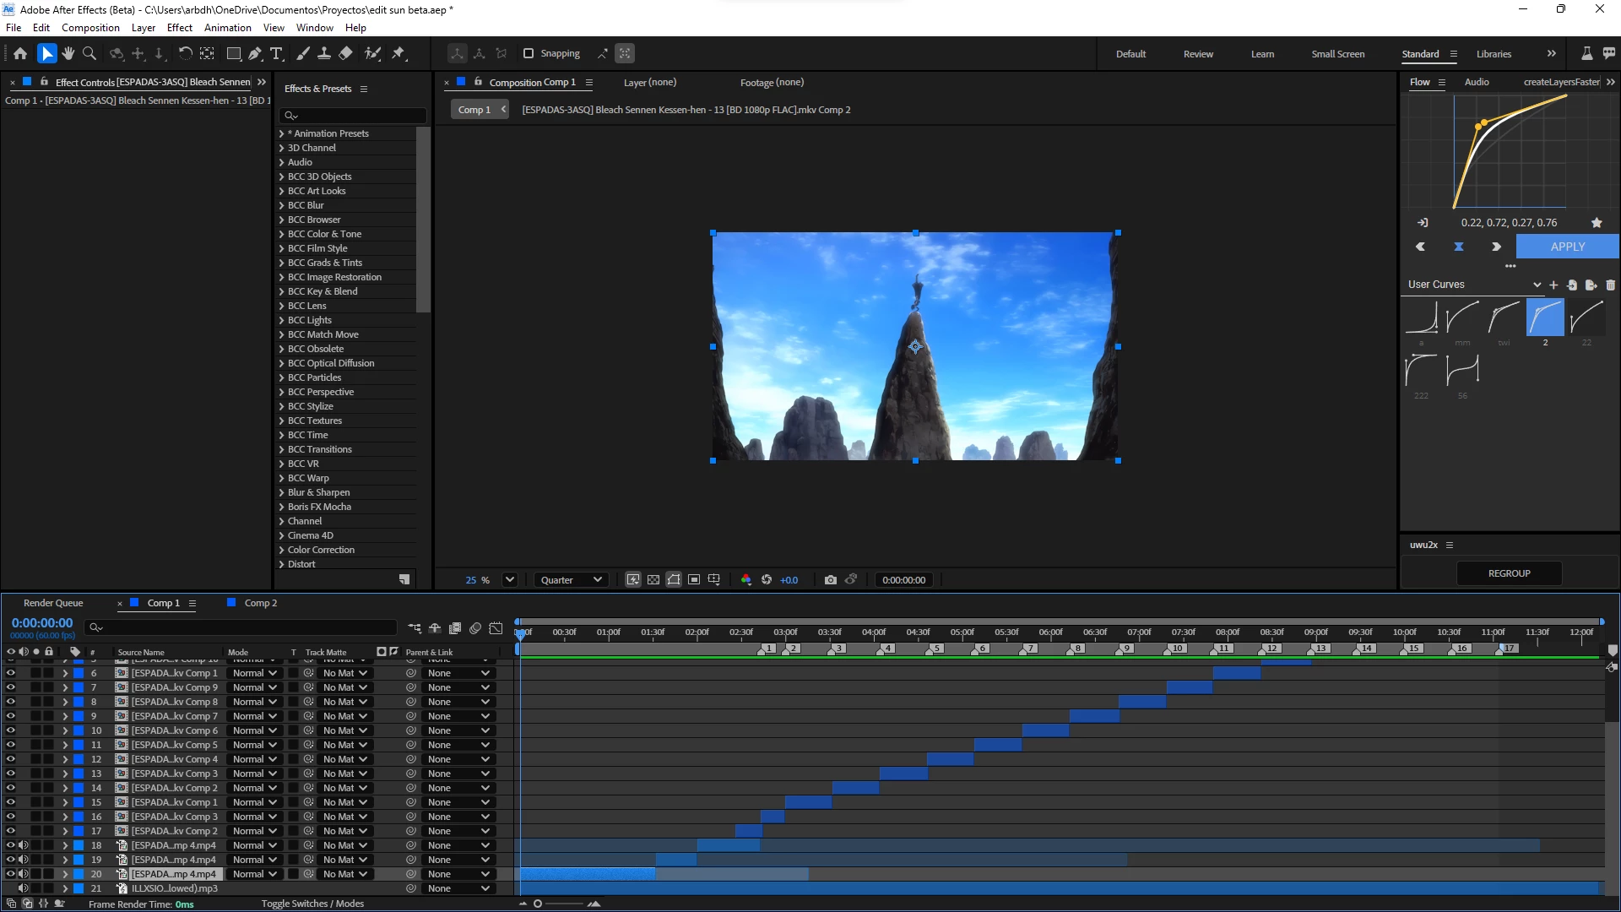Adjust the timeline zoom slider handle

(538, 904)
